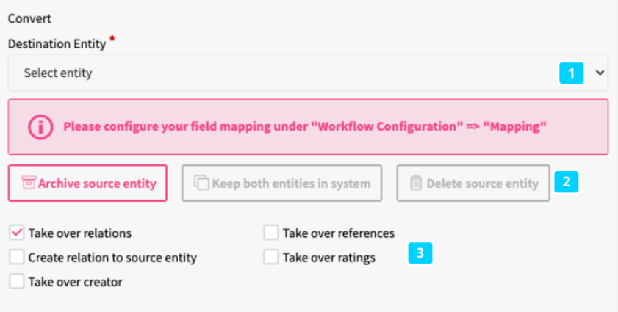Click the info icon in the pink alert
This screenshot has height=312, width=618.
(41, 126)
